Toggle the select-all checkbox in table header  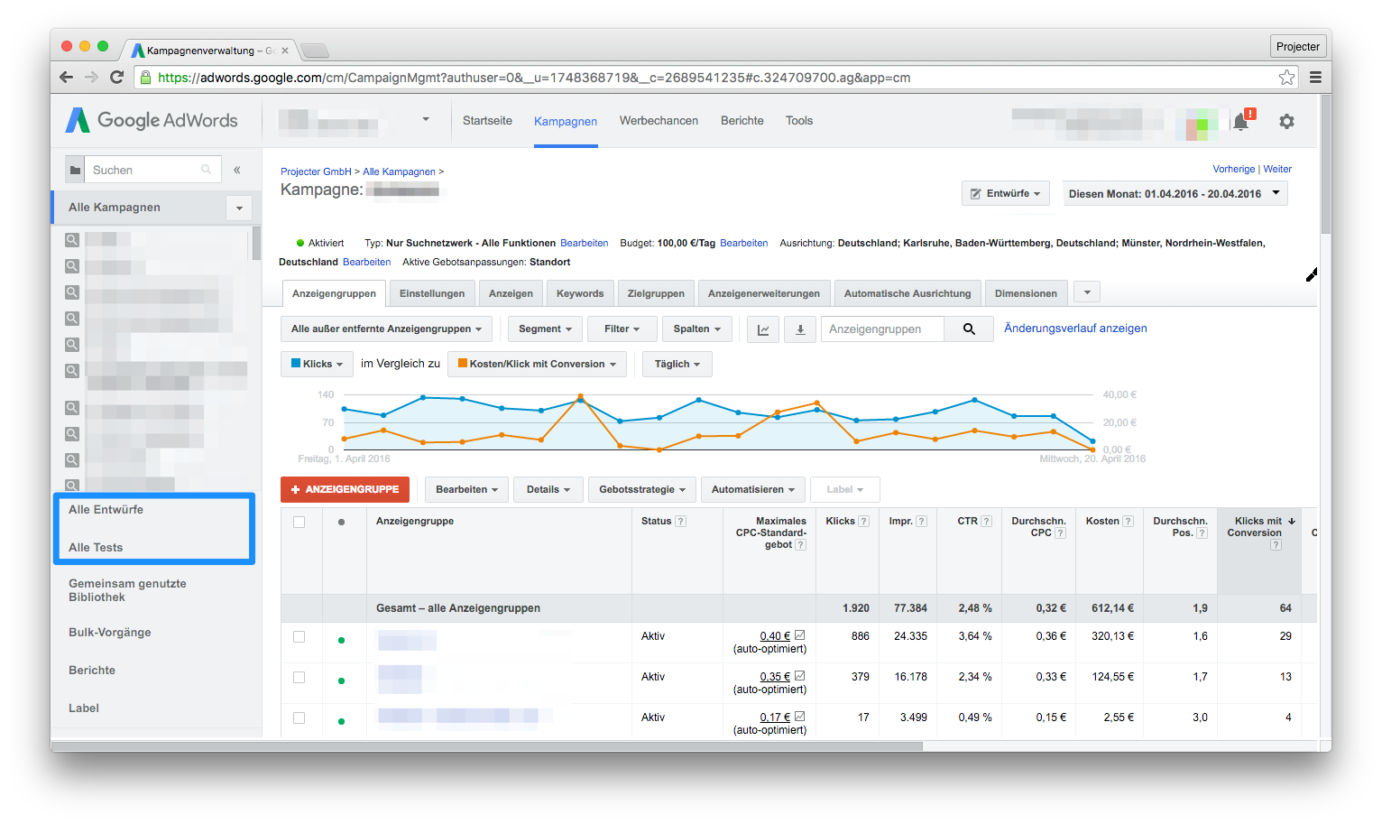[x=299, y=522]
